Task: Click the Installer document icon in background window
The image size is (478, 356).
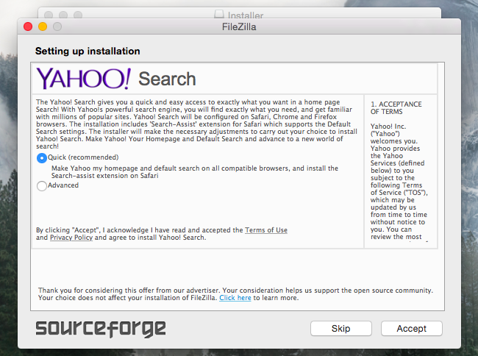Action: coord(218,13)
